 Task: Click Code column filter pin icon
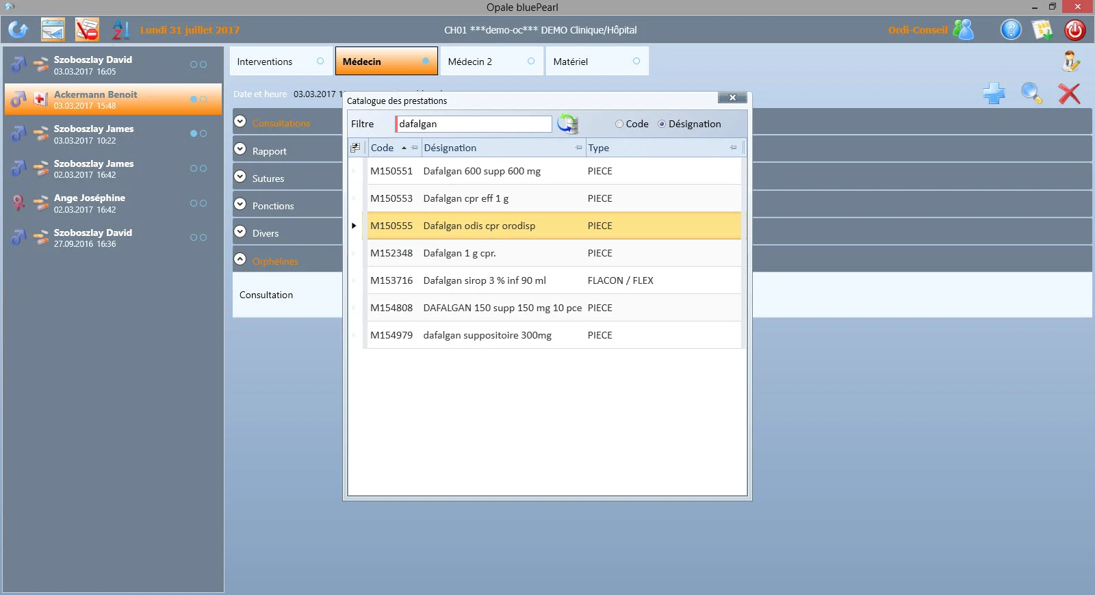point(414,148)
